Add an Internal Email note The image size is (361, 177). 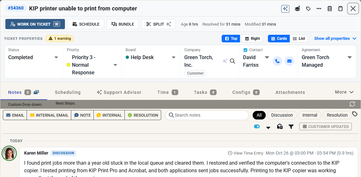tap(49, 115)
